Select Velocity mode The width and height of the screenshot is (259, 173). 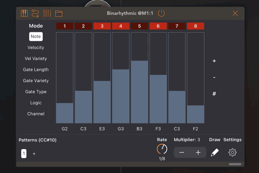(36, 48)
